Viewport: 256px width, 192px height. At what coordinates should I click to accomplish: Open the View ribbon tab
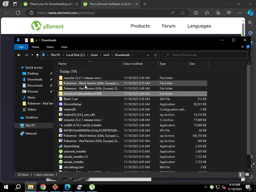[64, 47]
